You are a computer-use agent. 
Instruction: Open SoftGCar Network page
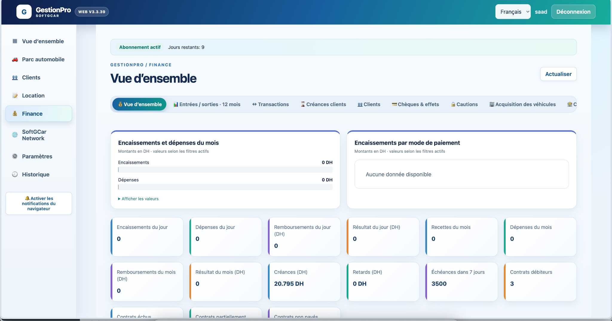[x=39, y=135]
